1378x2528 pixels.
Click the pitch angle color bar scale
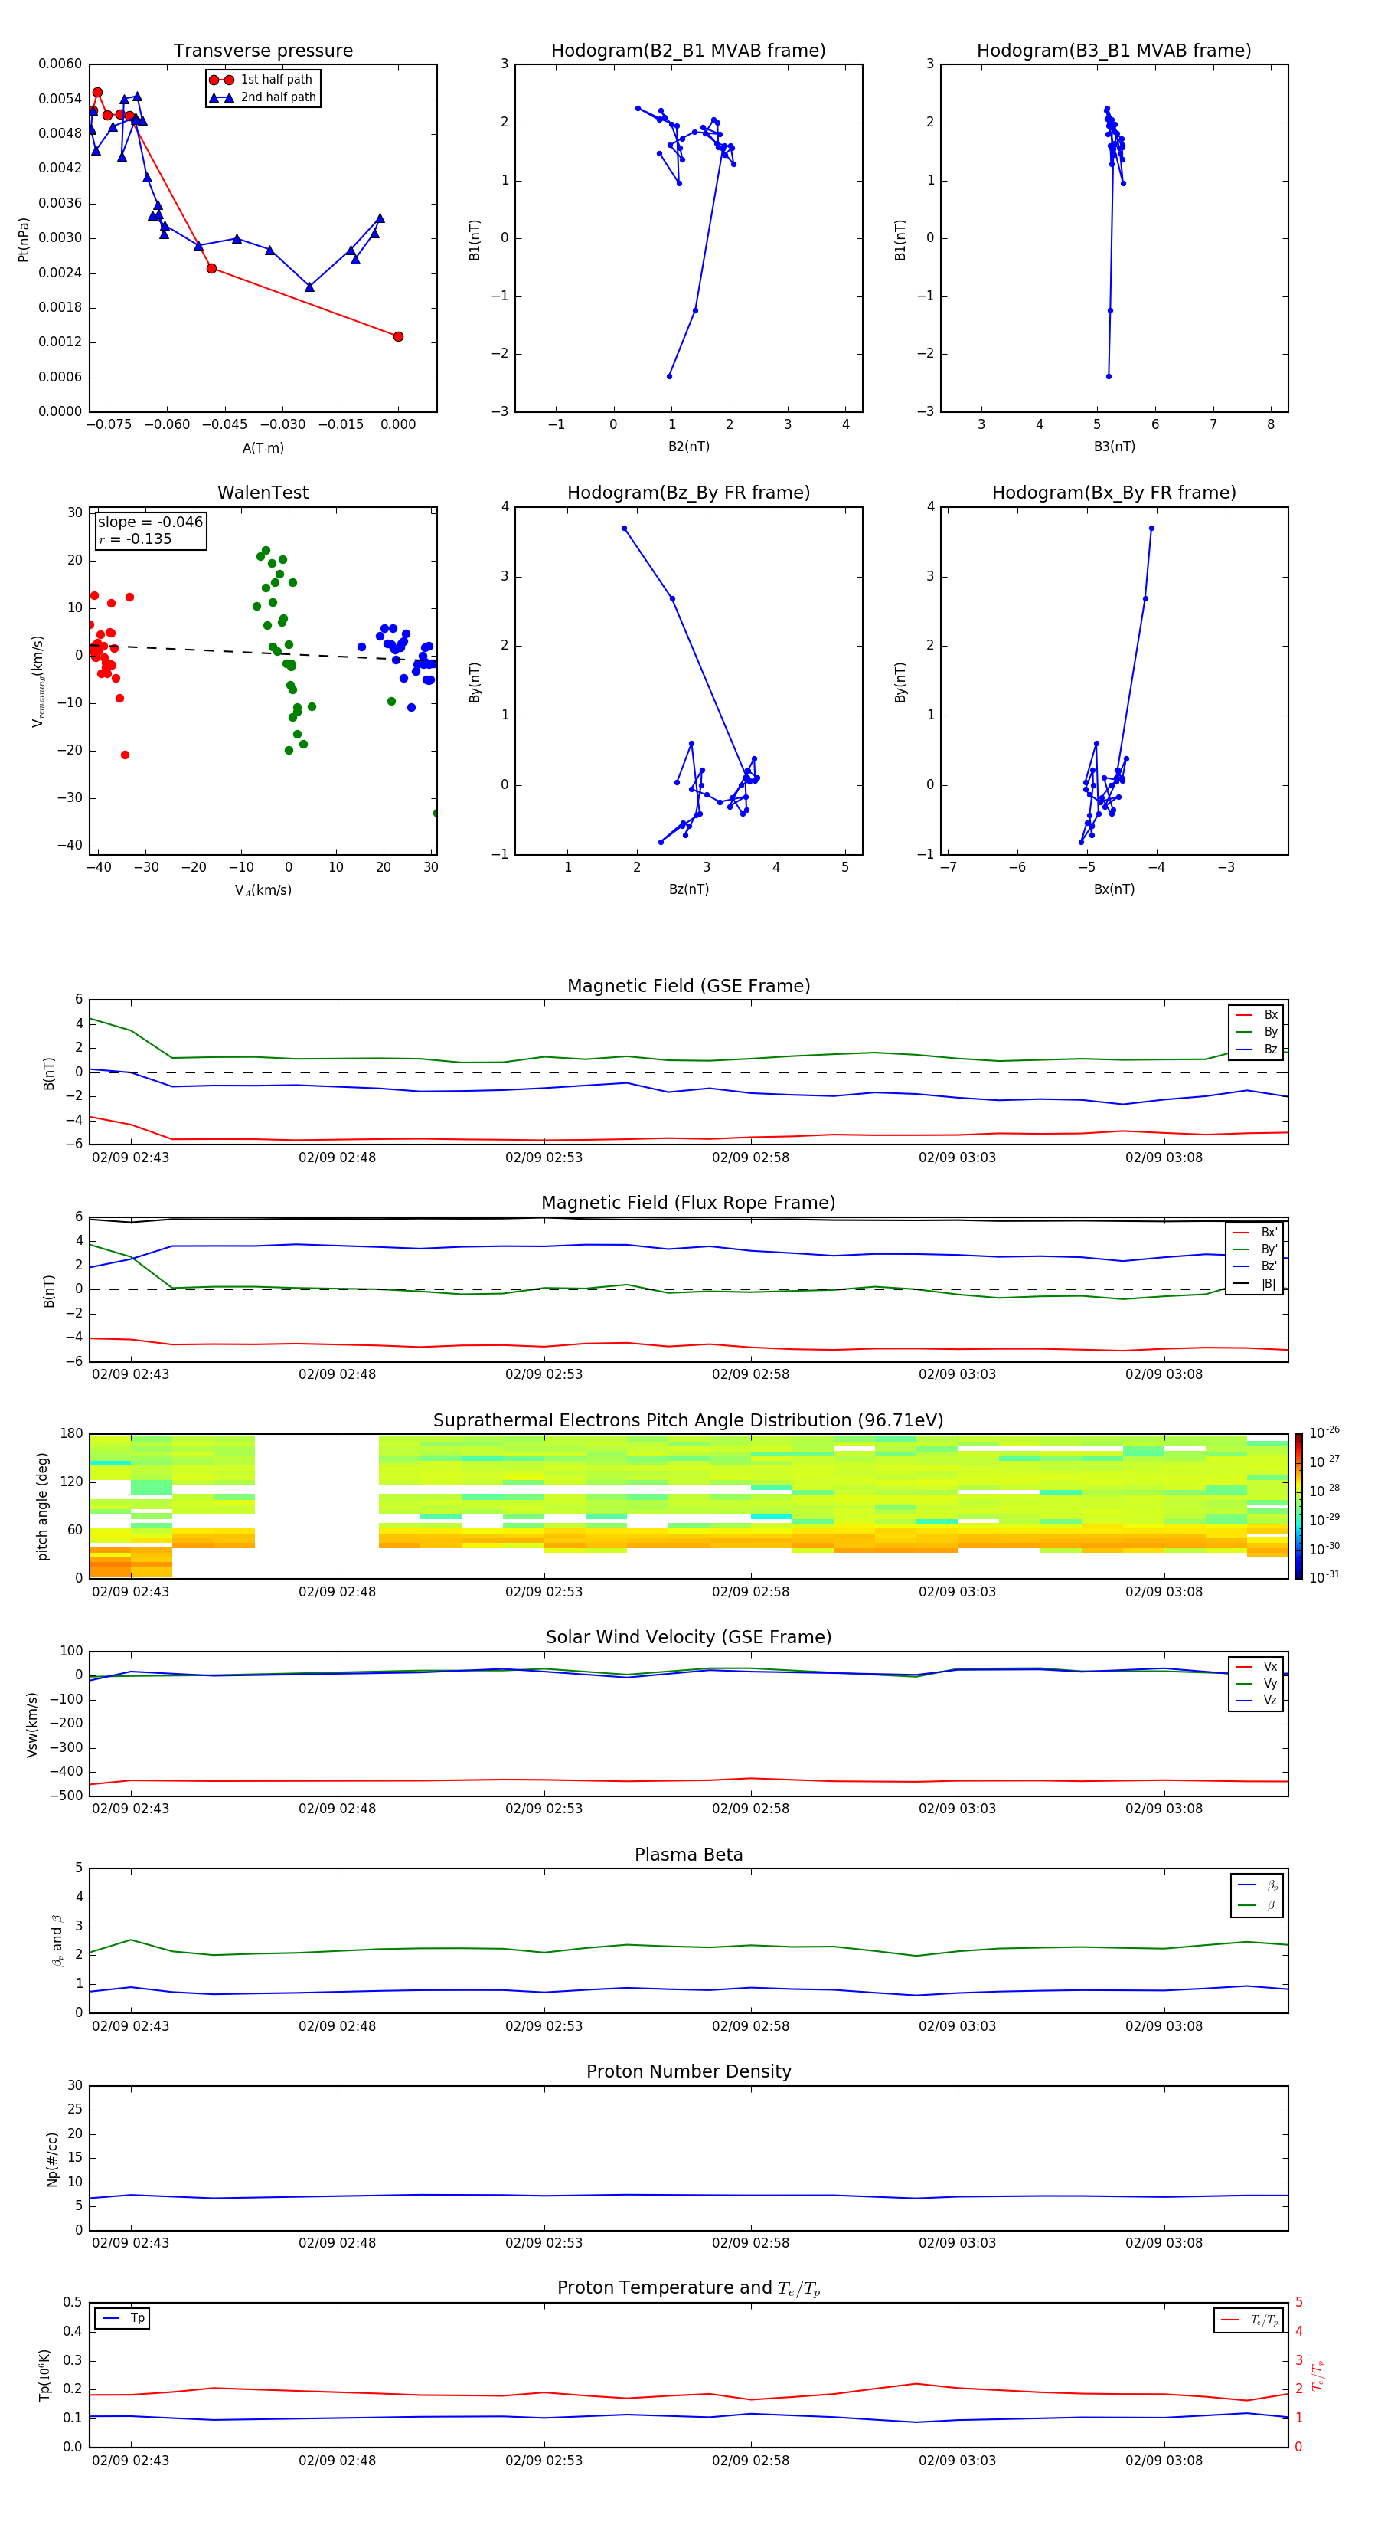(1298, 1506)
